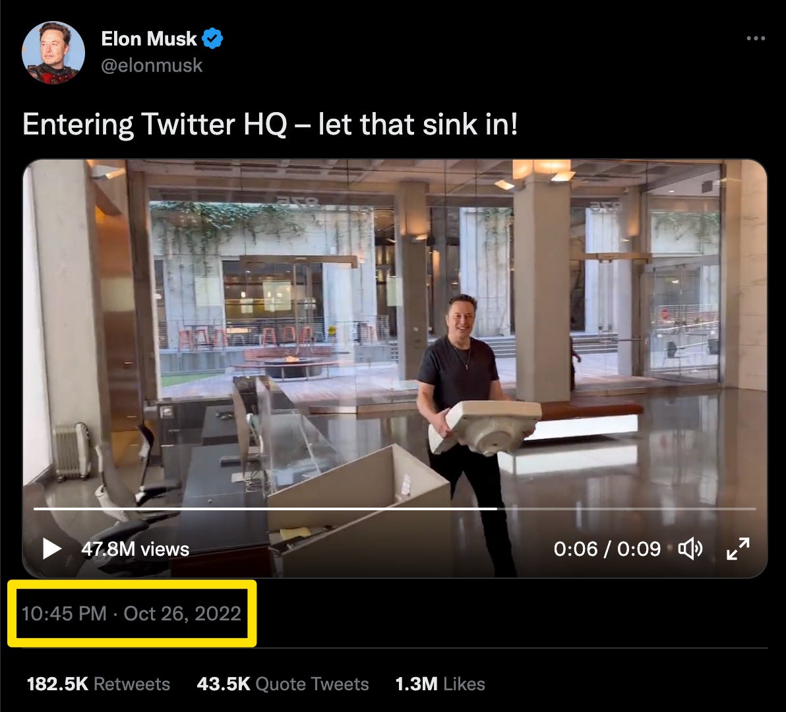Click the 0:06 / 0:09 time display

point(607,549)
